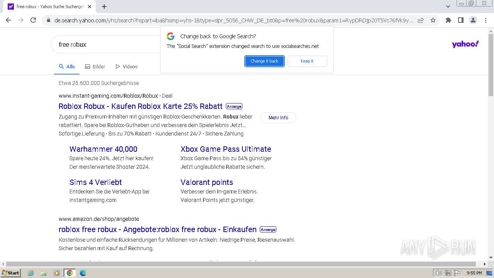Click www.instant-gaming.com URL text
The width and height of the screenshot is (494, 278).
click(108, 96)
